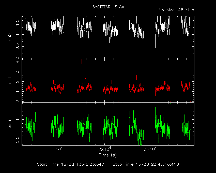The image size is (216, 173).
Task: Select the 0.5 tick label on xis3 axis
Action: click(x=17, y=140)
